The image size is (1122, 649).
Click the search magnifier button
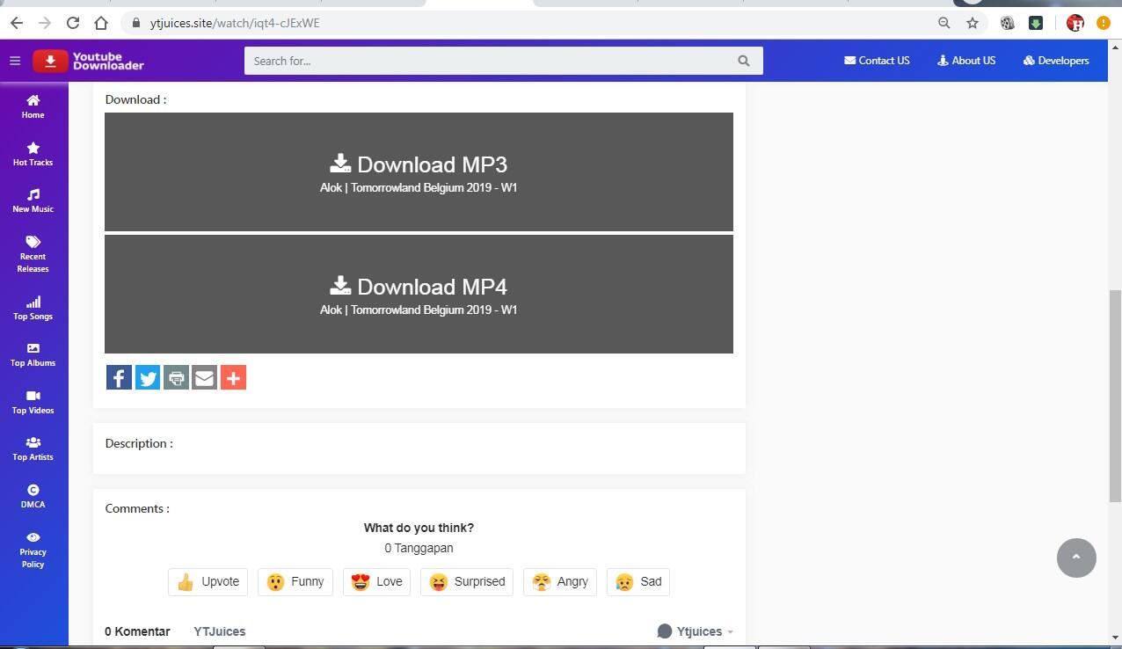pyautogui.click(x=744, y=61)
